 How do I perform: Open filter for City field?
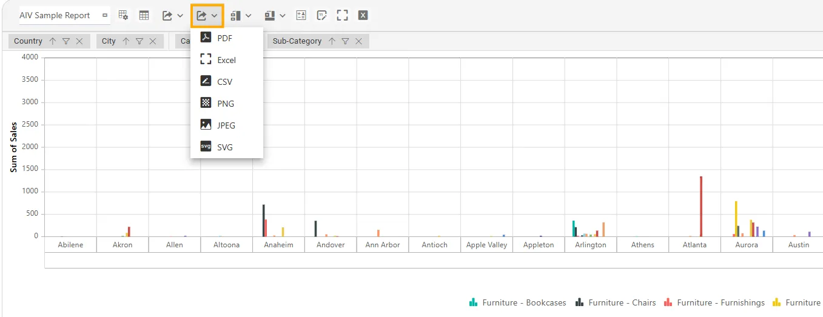139,41
